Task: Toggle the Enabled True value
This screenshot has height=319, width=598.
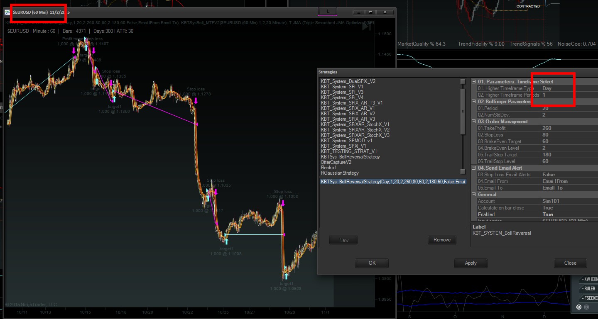Action: [x=569, y=214]
